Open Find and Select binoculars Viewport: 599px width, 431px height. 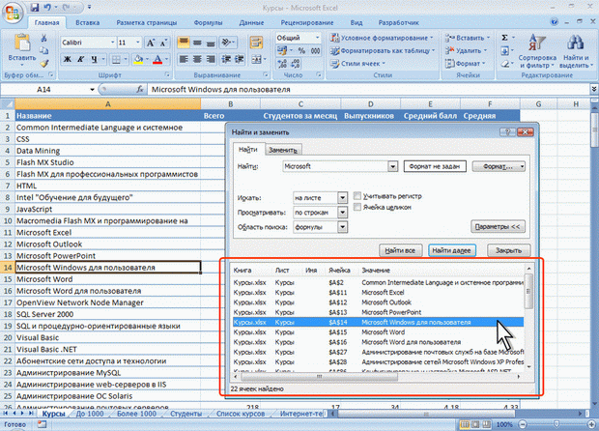pyautogui.click(x=575, y=51)
